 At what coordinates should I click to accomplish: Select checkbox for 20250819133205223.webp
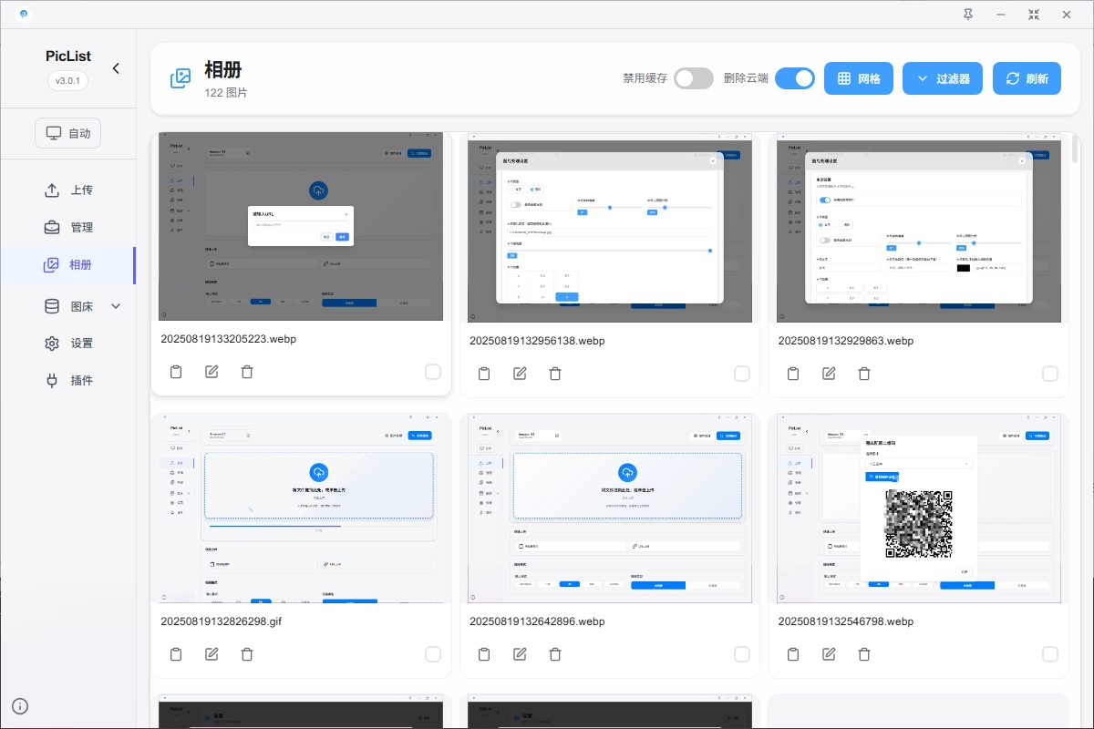[433, 372]
